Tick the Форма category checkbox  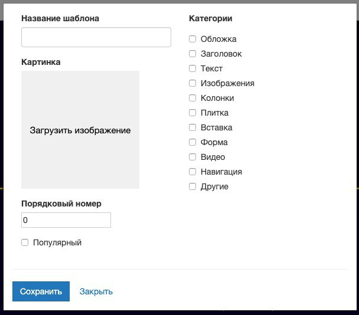(192, 142)
